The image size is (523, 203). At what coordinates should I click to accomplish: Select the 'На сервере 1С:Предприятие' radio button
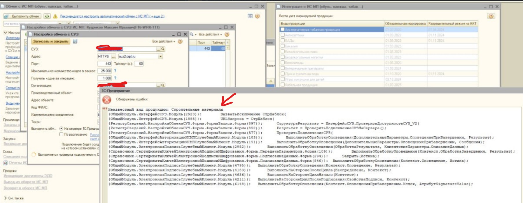click(x=61, y=128)
